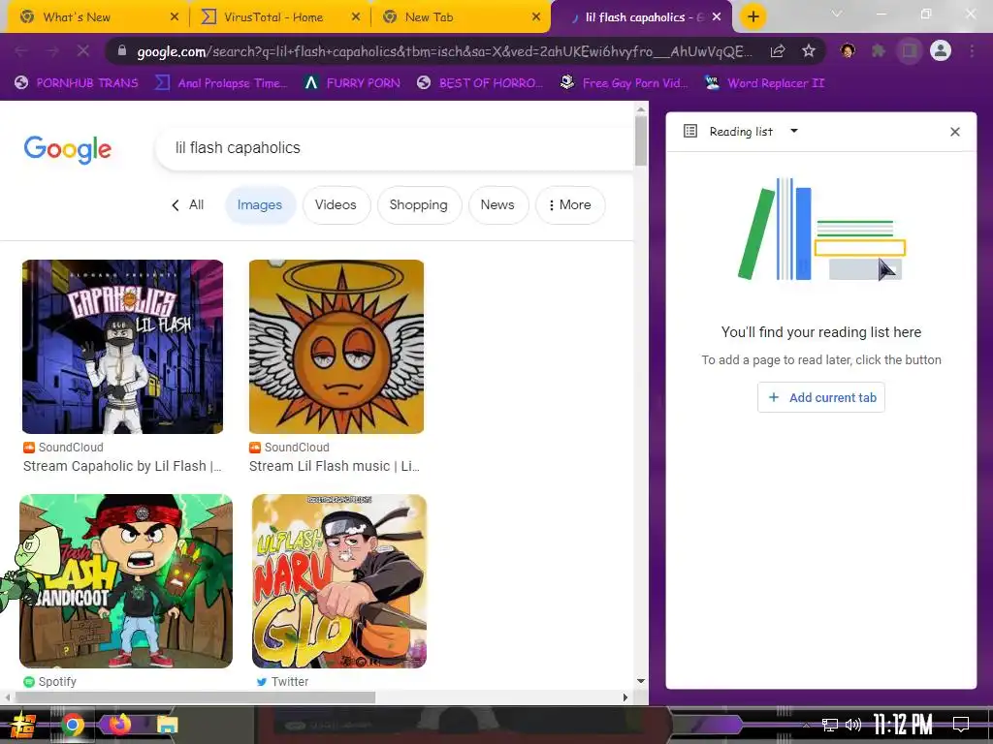Image resolution: width=993 pixels, height=744 pixels.
Task: Open Stream Capaholic by Lil Flash link
Action: click(122, 466)
